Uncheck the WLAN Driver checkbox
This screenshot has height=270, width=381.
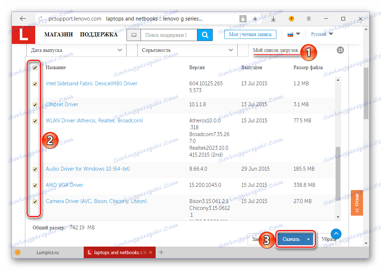pos(35,121)
